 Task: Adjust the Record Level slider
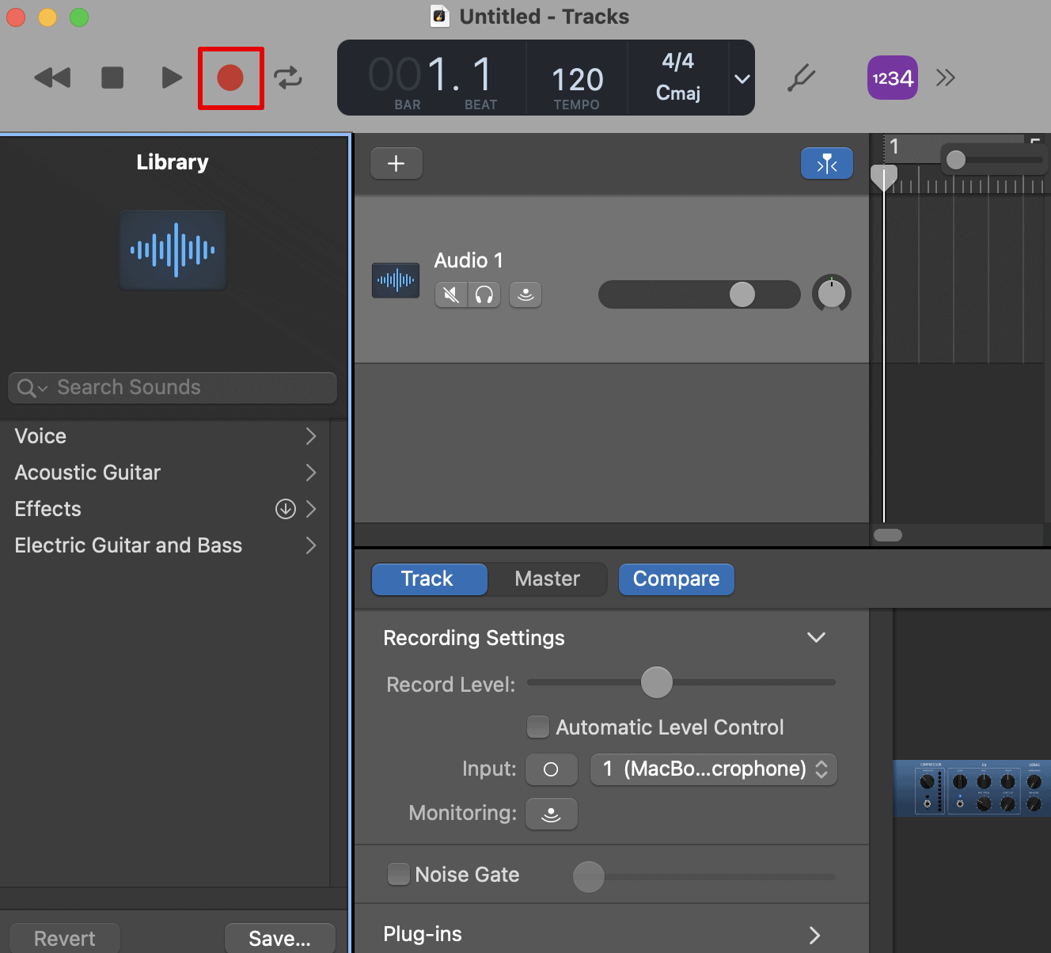pos(681,682)
